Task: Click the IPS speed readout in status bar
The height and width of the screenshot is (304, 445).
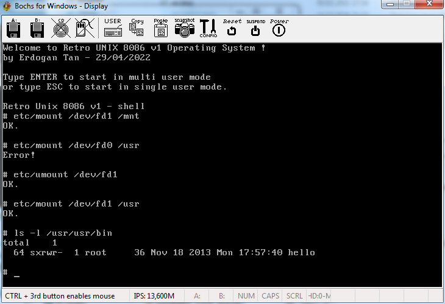Action: point(154,296)
